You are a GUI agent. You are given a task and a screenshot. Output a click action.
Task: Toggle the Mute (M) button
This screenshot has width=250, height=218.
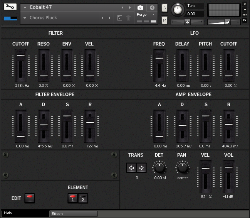164,20
